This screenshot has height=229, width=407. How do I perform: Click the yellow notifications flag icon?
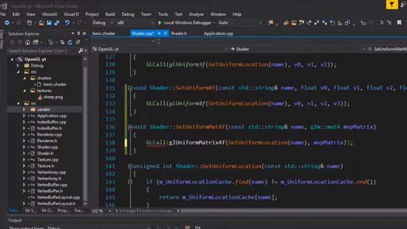[392, 4]
